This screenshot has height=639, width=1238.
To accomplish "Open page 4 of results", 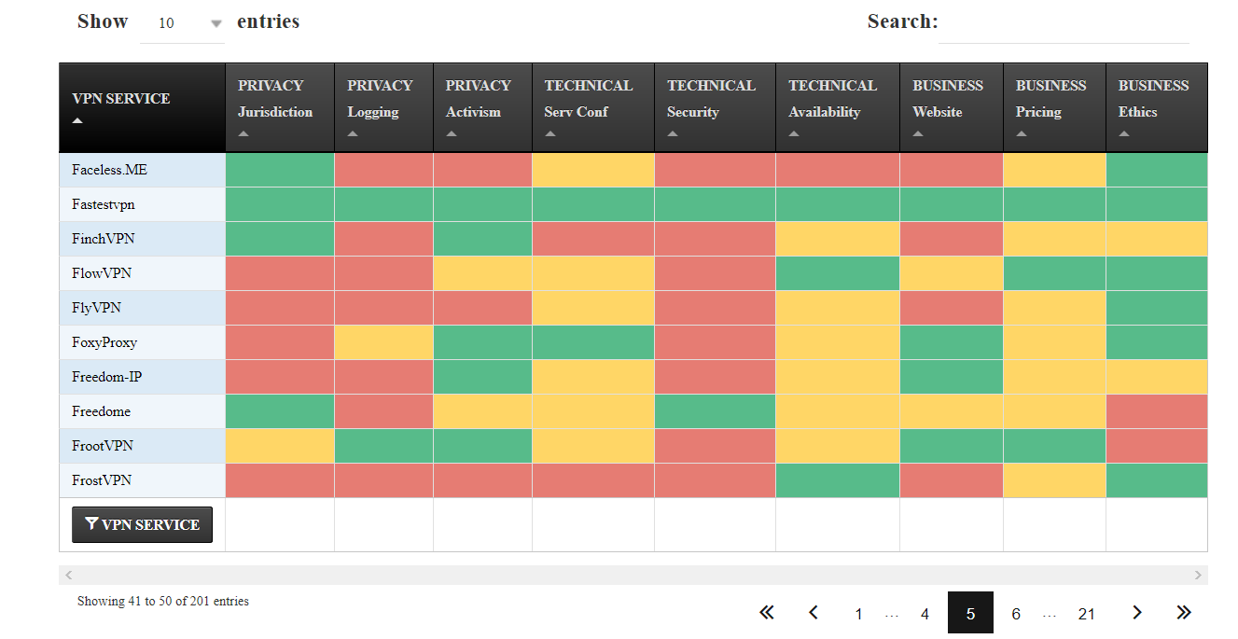I will [925, 614].
